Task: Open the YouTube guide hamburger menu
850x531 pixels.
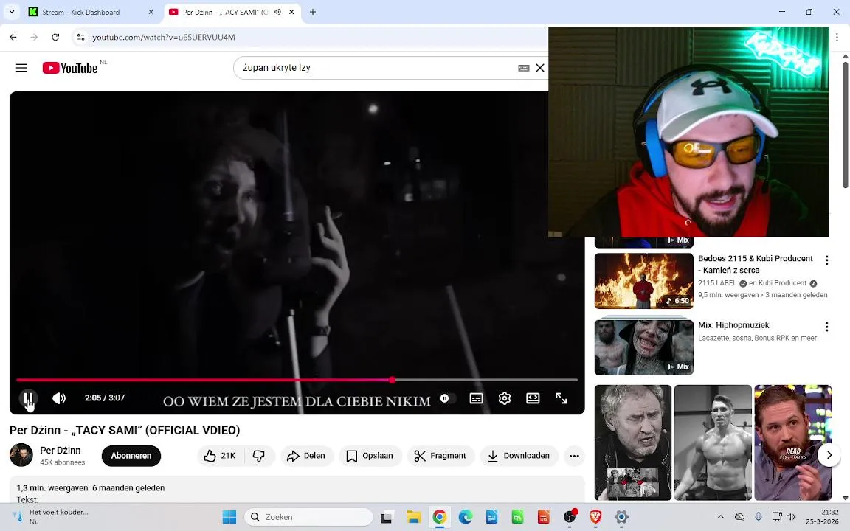Action: click(21, 68)
